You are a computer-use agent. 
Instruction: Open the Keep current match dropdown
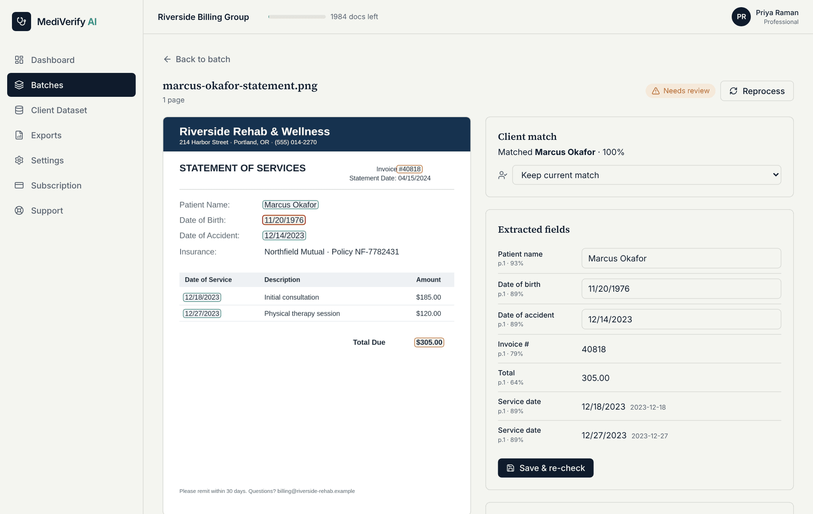tap(646, 175)
